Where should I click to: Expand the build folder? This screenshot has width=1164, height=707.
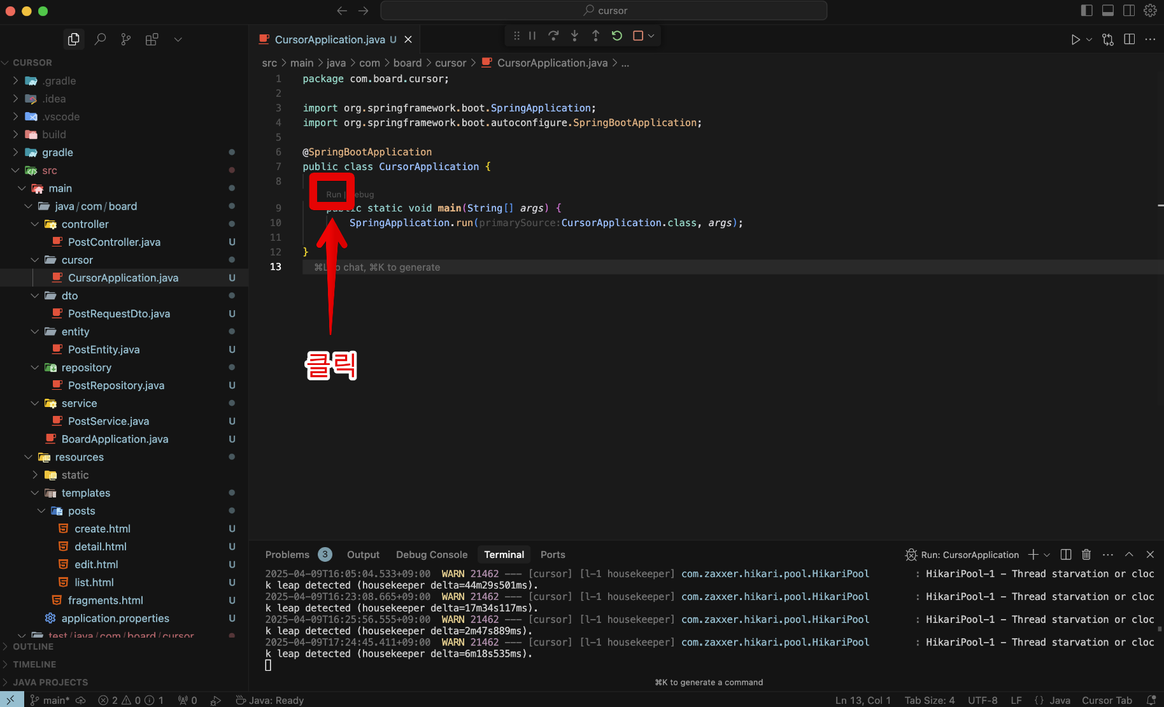tap(15, 134)
